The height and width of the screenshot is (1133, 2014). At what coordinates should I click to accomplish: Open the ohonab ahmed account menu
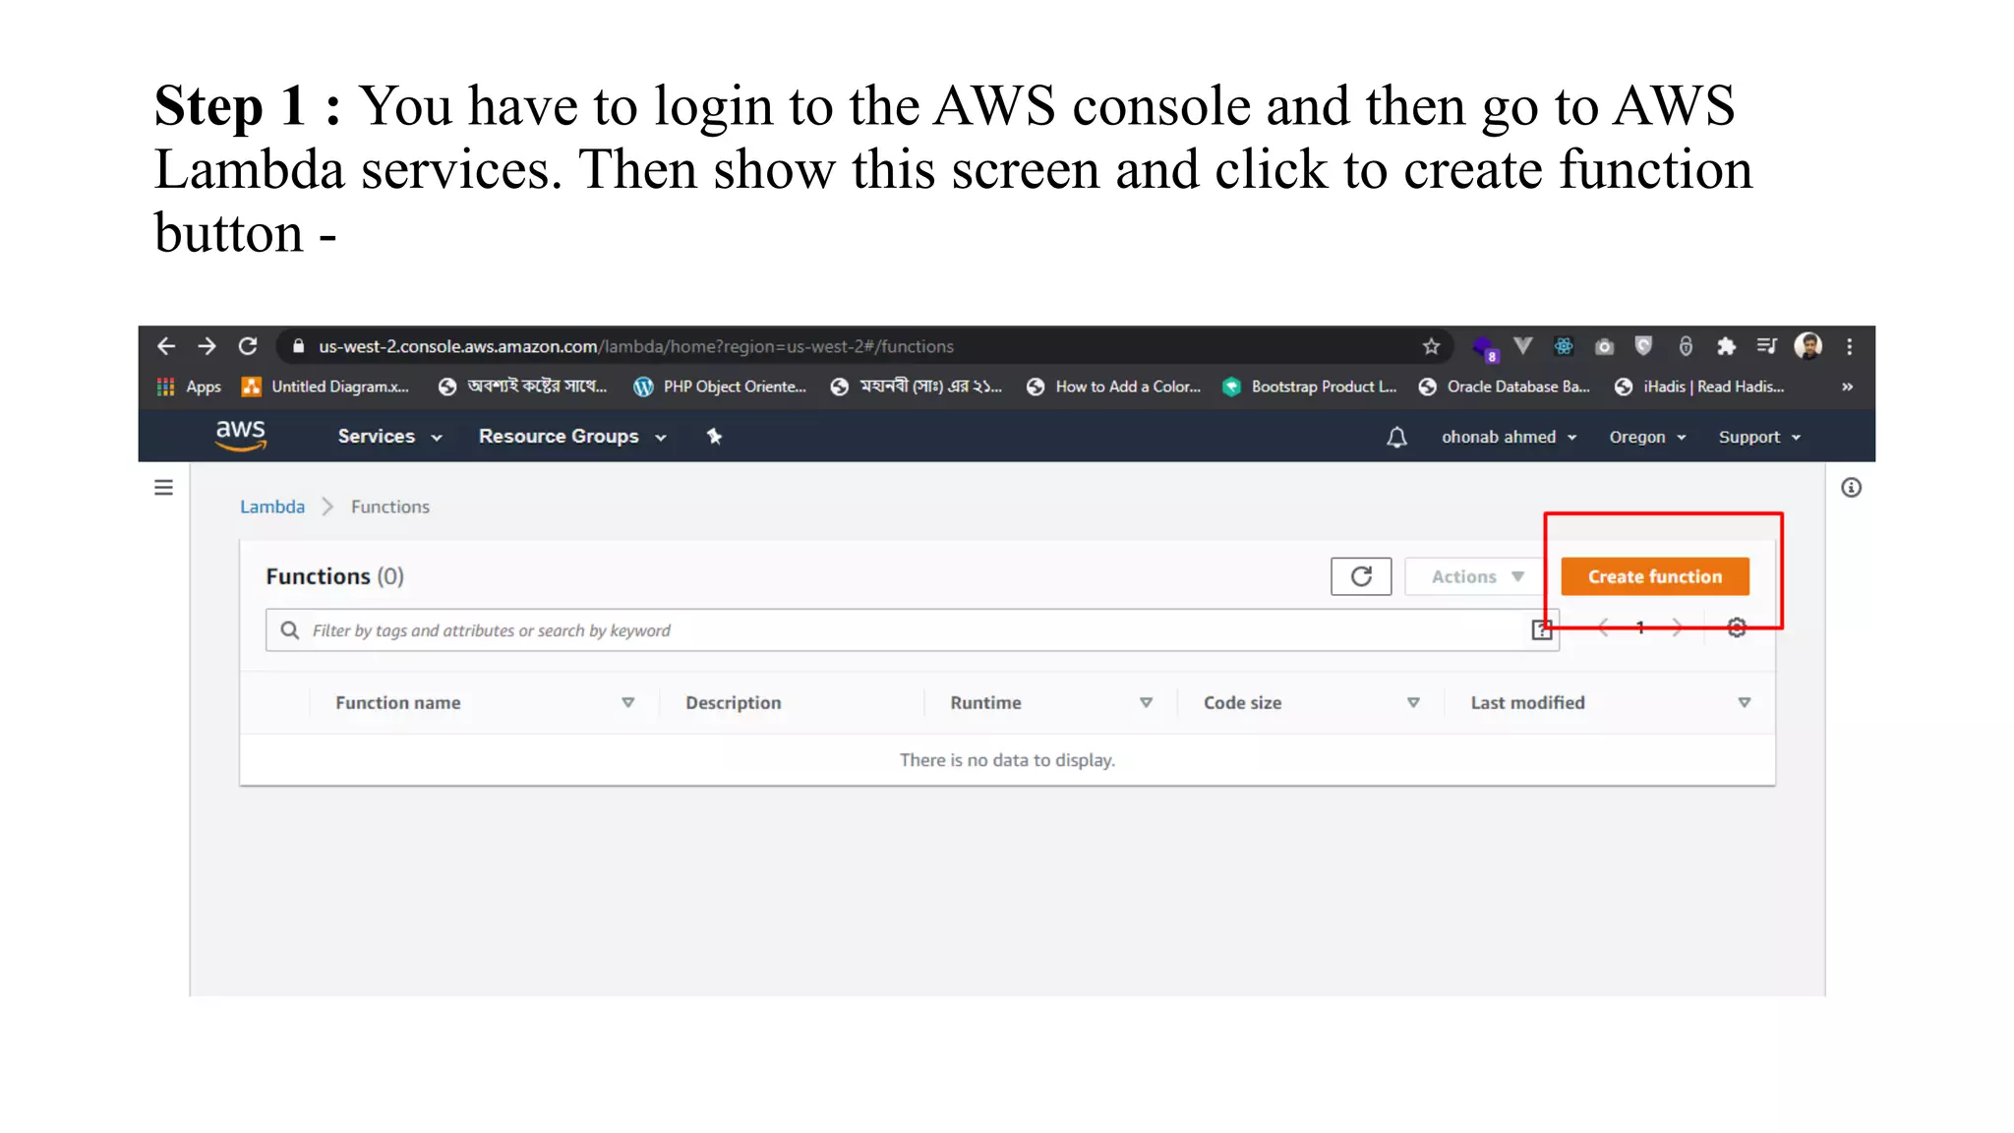(1509, 437)
